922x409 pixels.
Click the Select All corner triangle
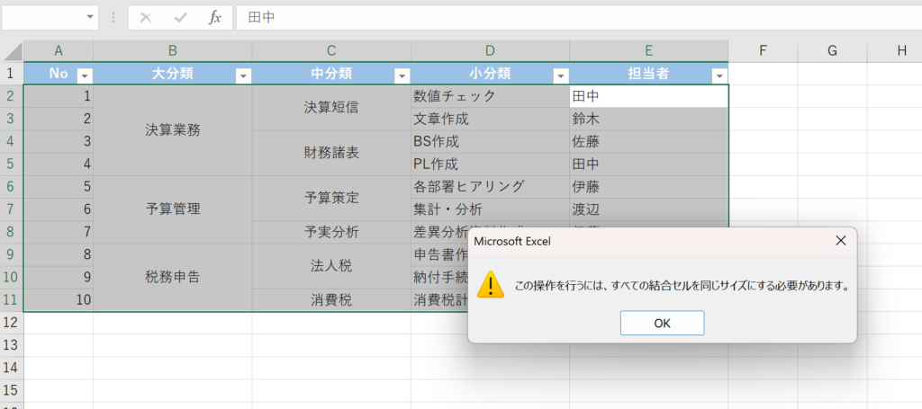point(12,51)
